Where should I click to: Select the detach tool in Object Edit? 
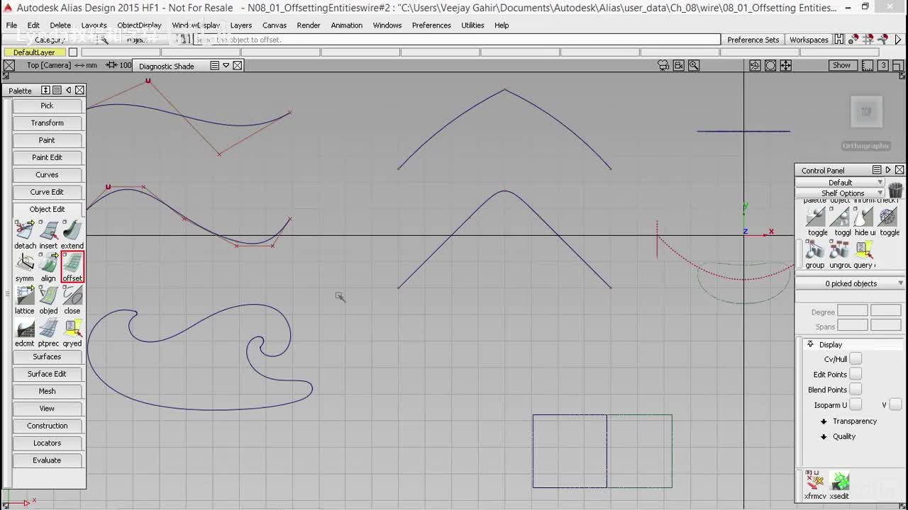click(x=25, y=230)
